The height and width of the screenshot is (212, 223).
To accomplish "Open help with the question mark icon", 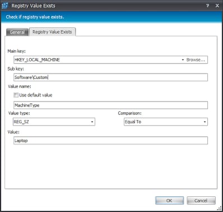I will 207,6.
